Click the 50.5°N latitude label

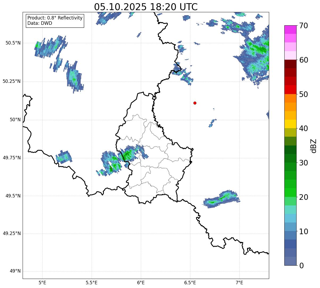tap(13, 43)
